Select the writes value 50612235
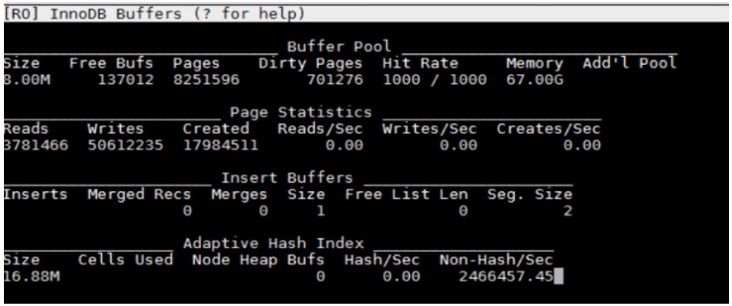 [126, 146]
